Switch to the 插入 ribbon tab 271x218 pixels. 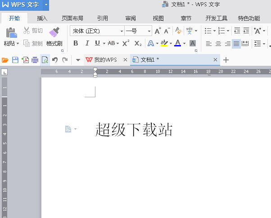coord(42,18)
